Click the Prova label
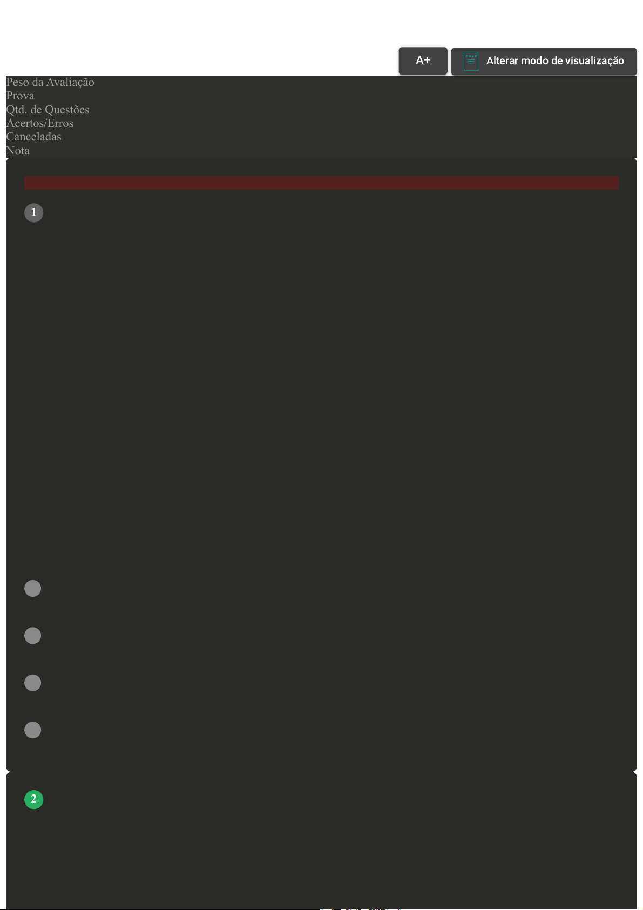The width and height of the screenshot is (643, 910). (x=21, y=96)
